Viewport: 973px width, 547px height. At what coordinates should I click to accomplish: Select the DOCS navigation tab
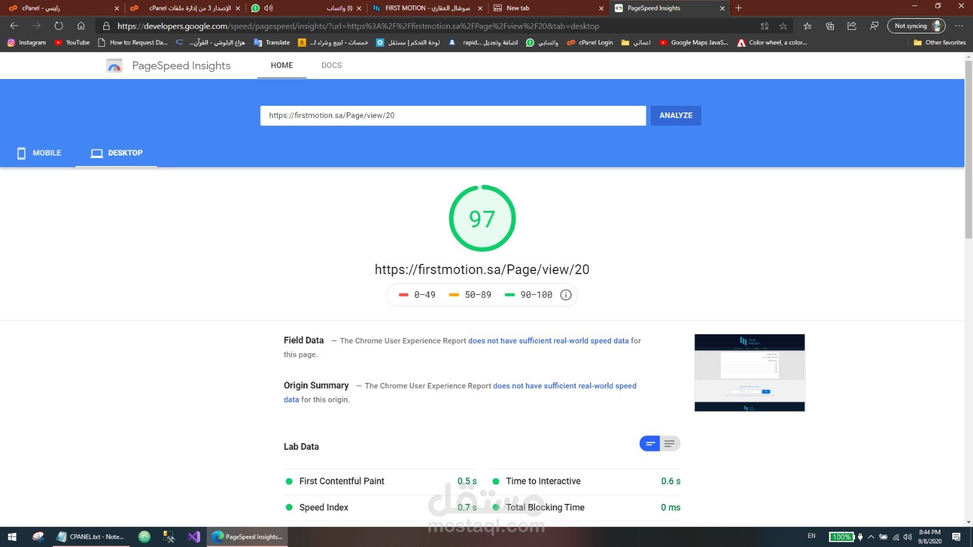point(331,65)
